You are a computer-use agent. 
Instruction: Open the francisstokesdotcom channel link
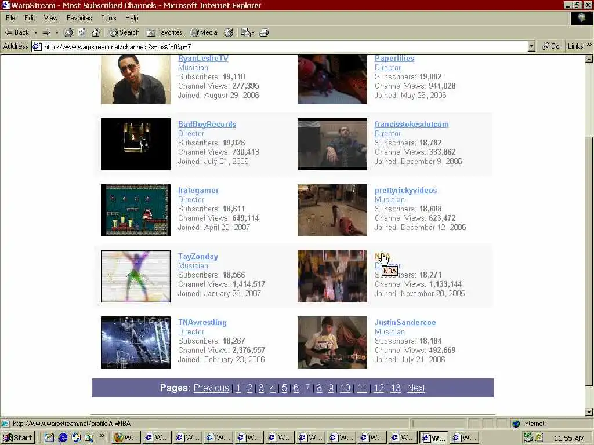pos(411,124)
